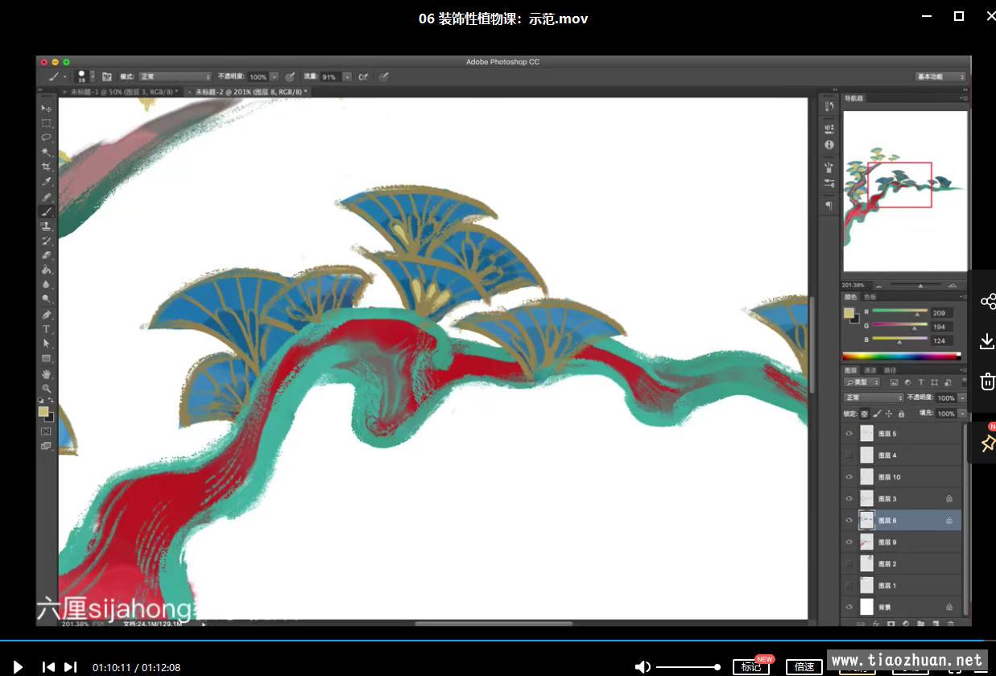Switch to the 通道 channels tab
This screenshot has height=676, width=996.
[870, 370]
